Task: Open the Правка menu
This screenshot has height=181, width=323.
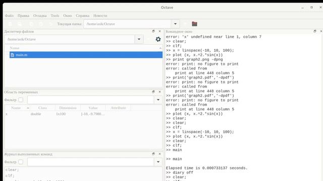Action: point(23,16)
